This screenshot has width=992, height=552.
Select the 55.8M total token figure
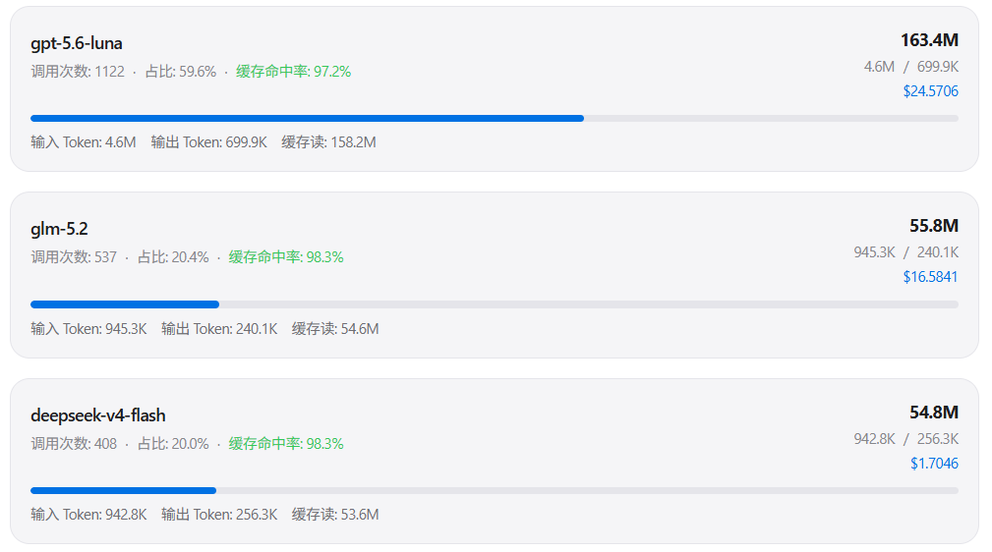(934, 226)
